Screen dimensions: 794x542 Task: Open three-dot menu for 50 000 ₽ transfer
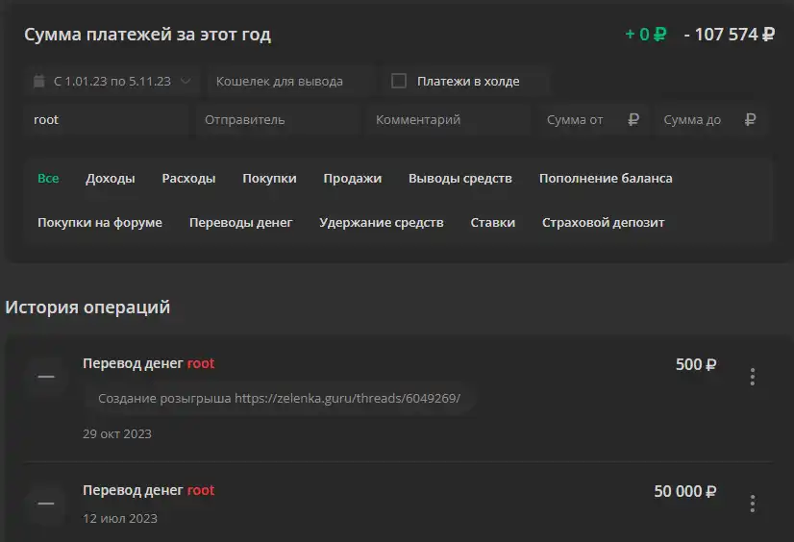point(753,504)
